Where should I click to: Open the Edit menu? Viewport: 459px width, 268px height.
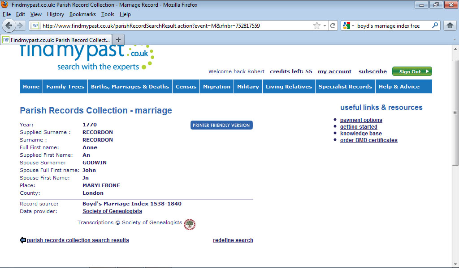(x=21, y=14)
